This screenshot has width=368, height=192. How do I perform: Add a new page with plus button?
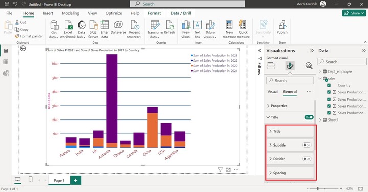[76, 180]
